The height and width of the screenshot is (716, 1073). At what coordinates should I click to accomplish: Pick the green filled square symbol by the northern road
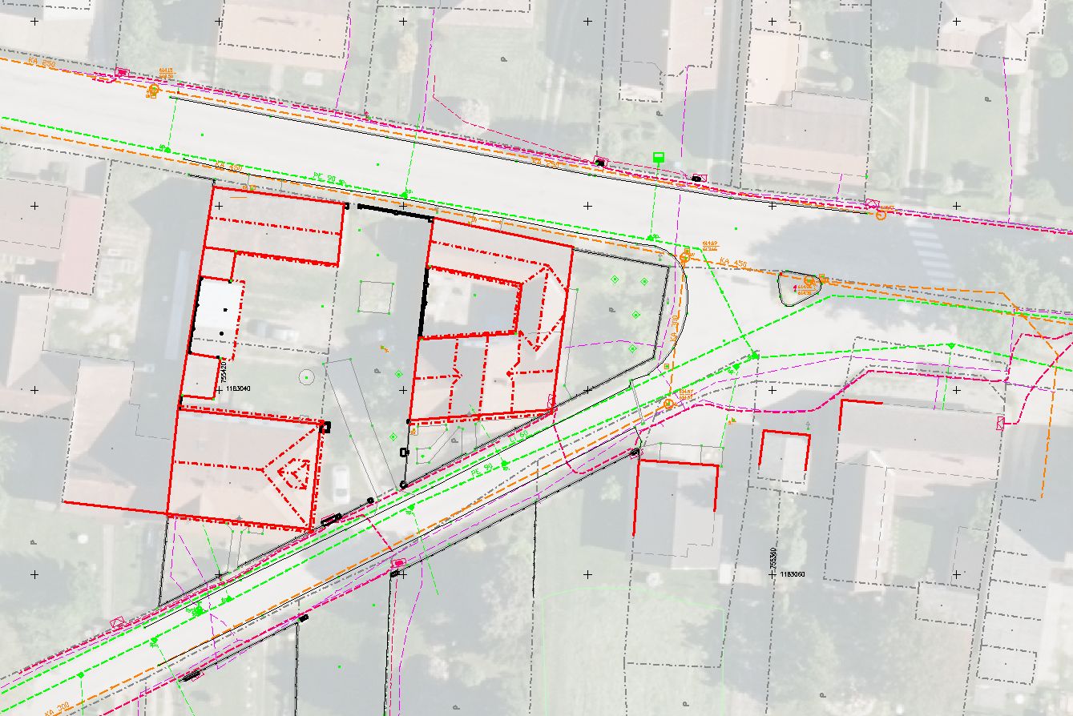(x=659, y=156)
